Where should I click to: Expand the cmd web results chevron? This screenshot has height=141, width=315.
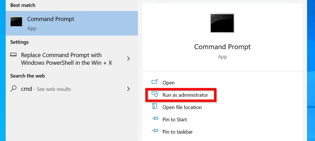[129, 89]
